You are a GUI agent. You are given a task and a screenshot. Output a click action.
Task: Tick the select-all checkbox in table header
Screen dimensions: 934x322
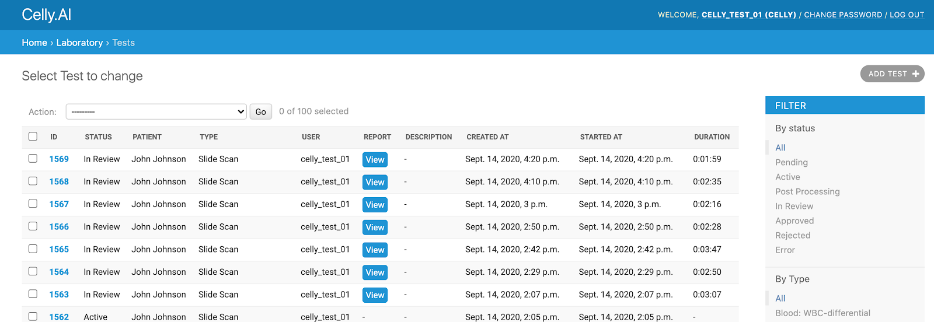(33, 136)
